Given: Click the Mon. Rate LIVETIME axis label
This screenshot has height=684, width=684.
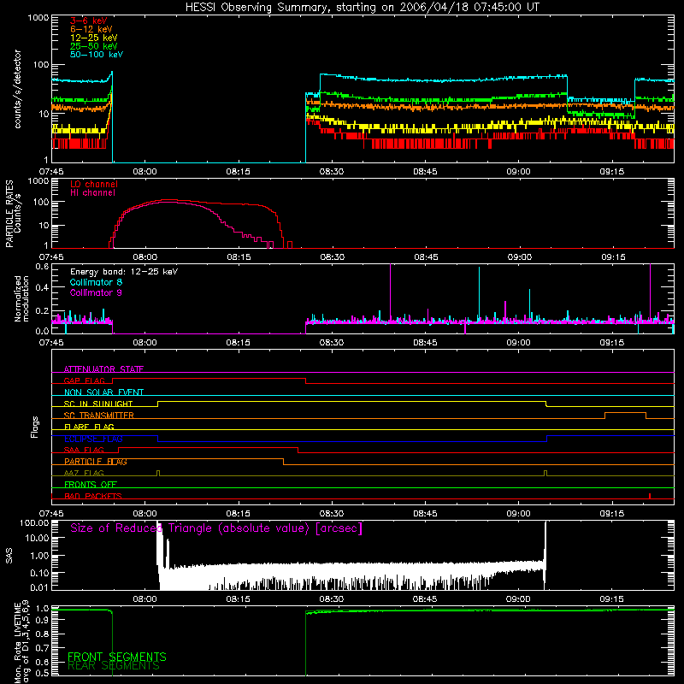Looking at the screenshot, I should click(22, 643).
